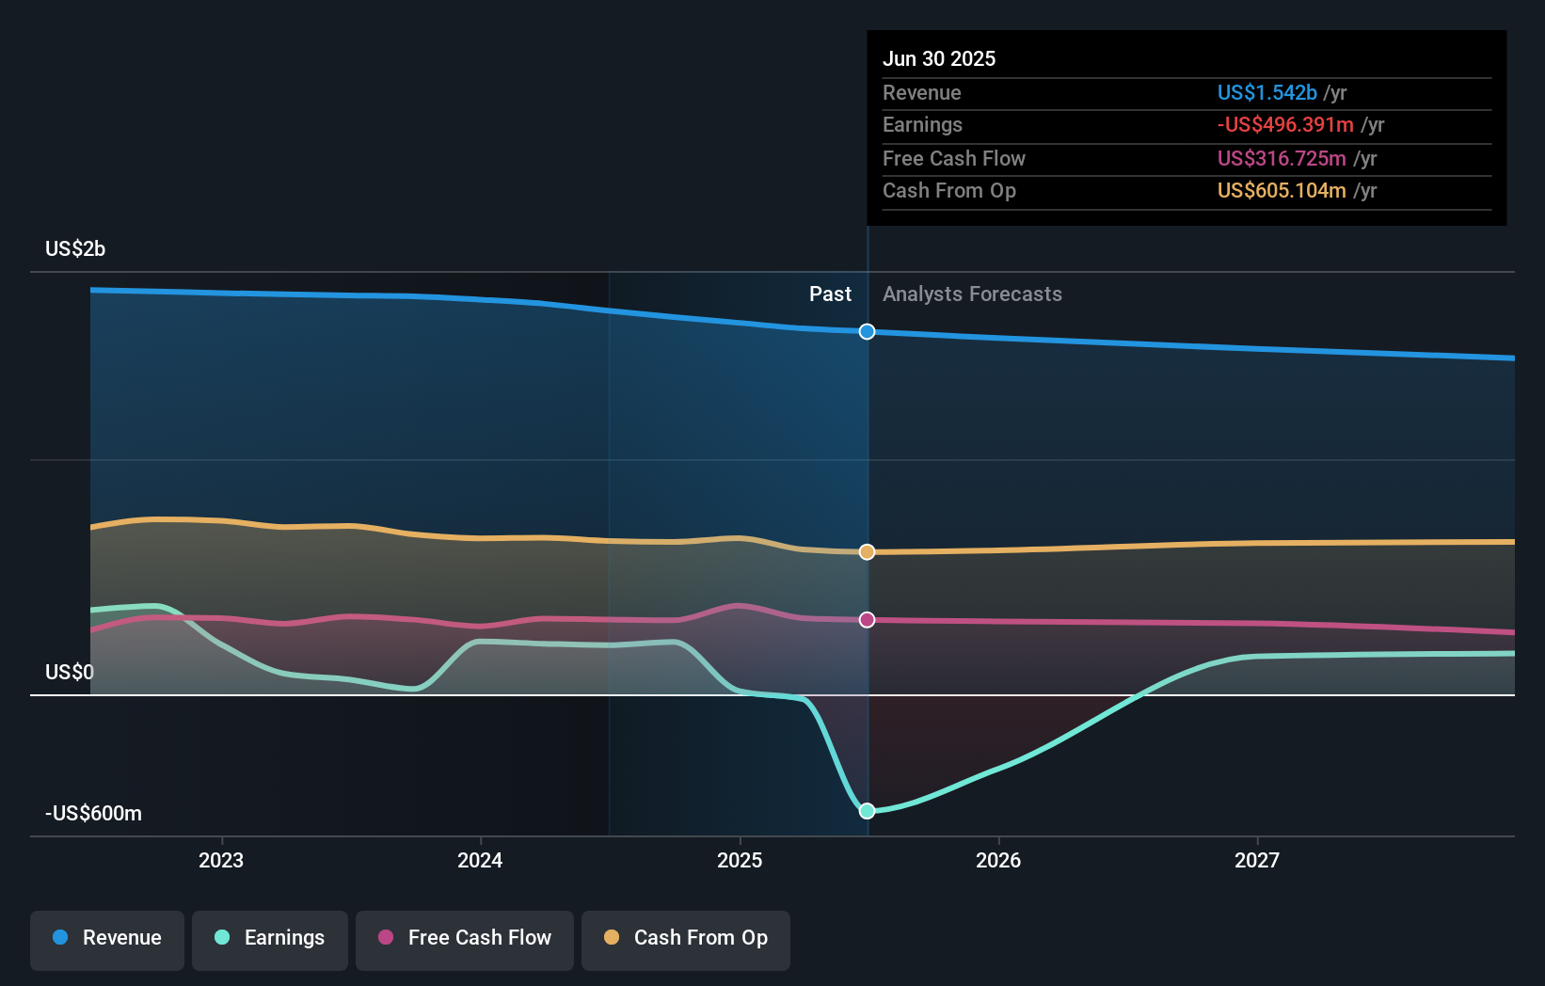
Task: Click the US$0 y-axis label
Action: 70,673
